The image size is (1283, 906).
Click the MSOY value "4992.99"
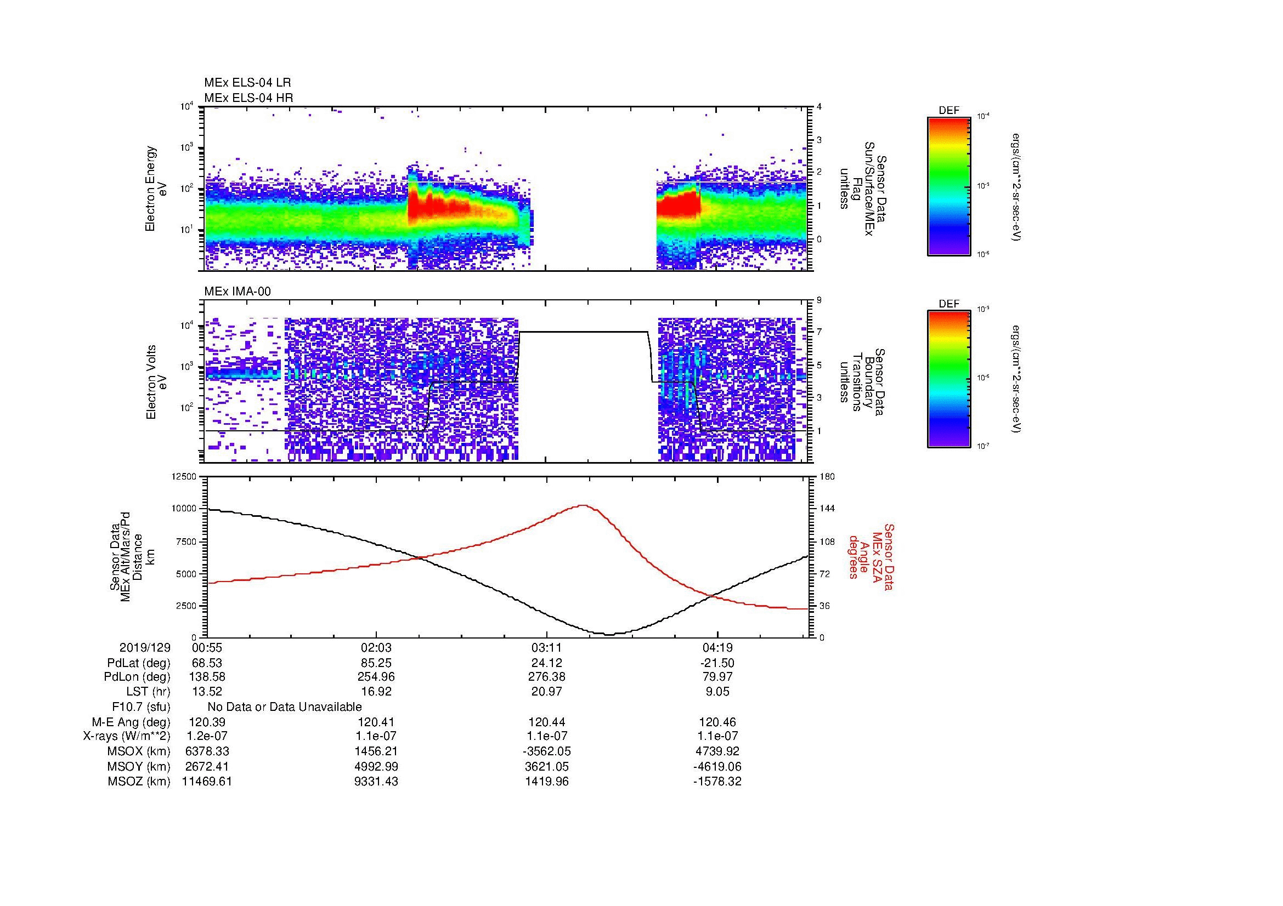click(x=377, y=767)
